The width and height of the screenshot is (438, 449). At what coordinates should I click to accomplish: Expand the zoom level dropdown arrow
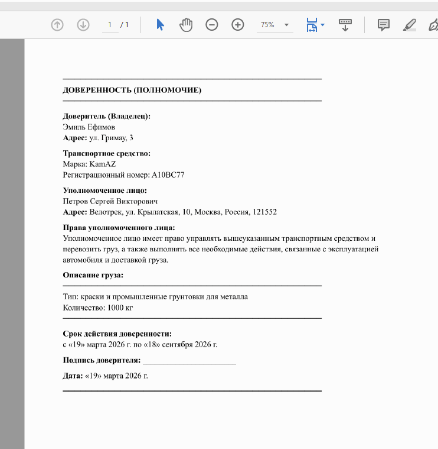coord(286,25)
